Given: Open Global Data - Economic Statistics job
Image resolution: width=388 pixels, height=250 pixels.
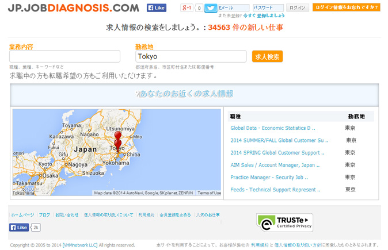Looking at the screenshot, I should [x=273, y=128].
